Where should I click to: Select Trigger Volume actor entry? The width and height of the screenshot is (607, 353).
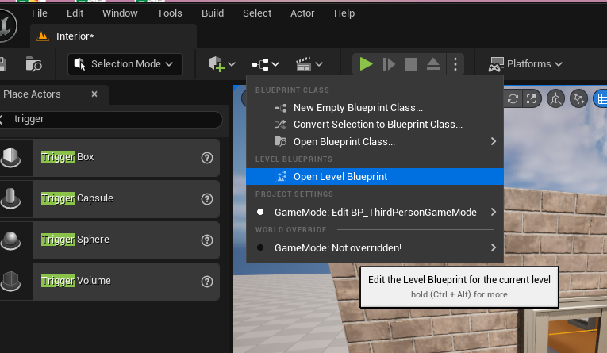pyautogui.click(x=109, y=282)
